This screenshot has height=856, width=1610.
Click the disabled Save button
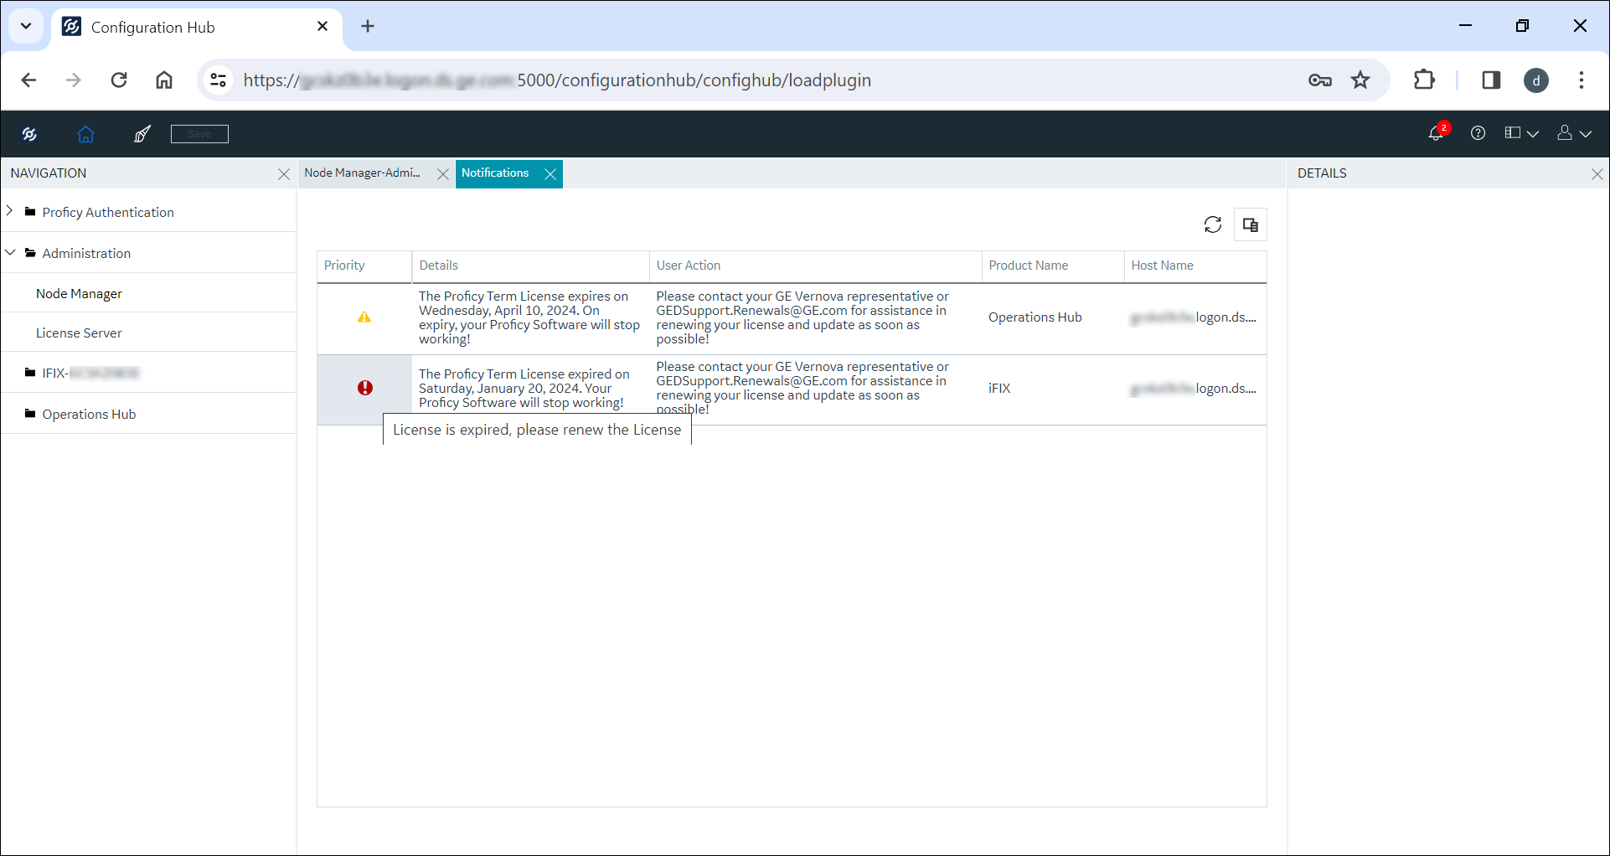click(199, 134)
